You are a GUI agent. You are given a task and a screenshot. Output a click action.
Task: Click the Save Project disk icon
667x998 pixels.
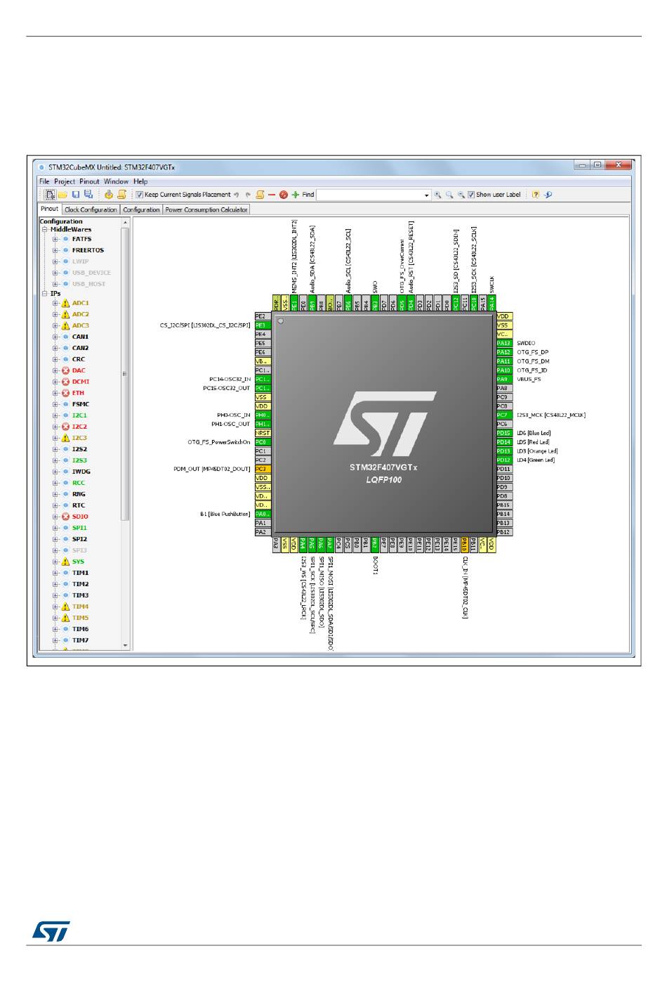pos(76,195)
